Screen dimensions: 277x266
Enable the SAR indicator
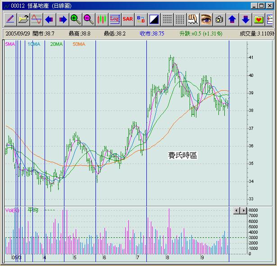point(128,19)
